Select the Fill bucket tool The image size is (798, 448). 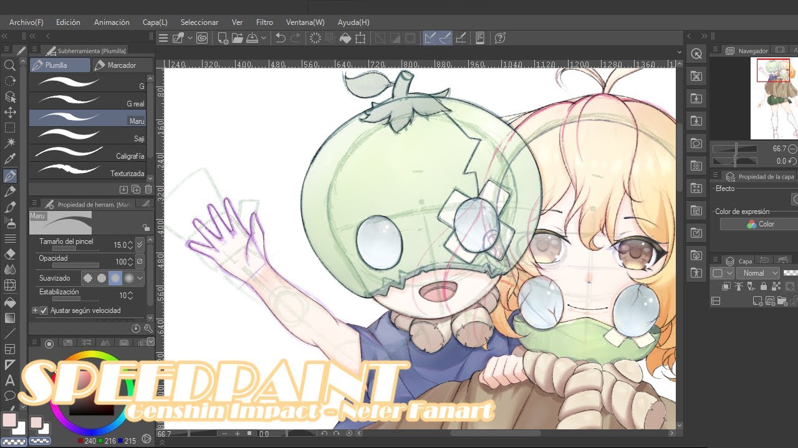click(10, 302)
